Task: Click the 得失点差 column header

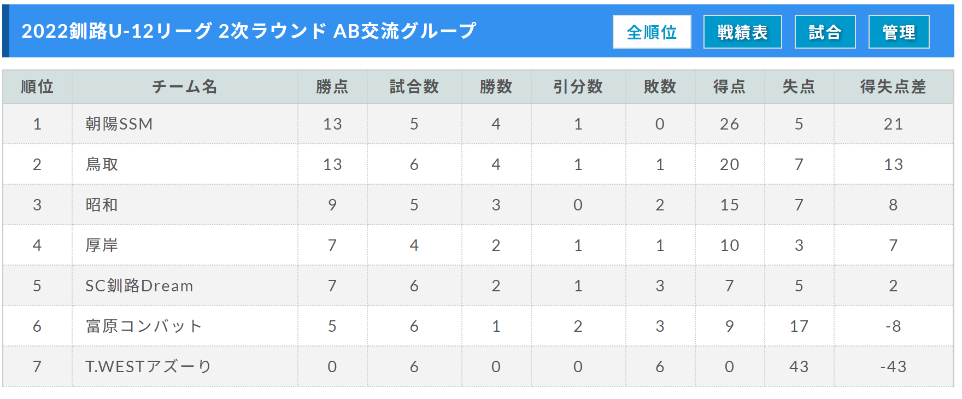Action: pos(893,87)
